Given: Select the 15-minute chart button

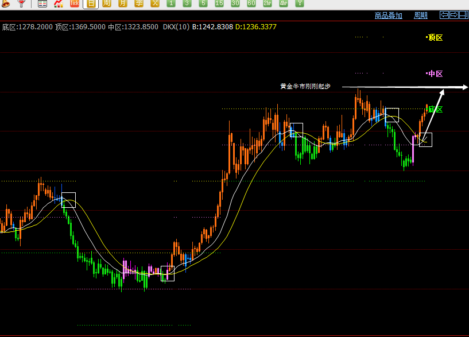Looking at the screenshot, I should (x=219, y=3).
